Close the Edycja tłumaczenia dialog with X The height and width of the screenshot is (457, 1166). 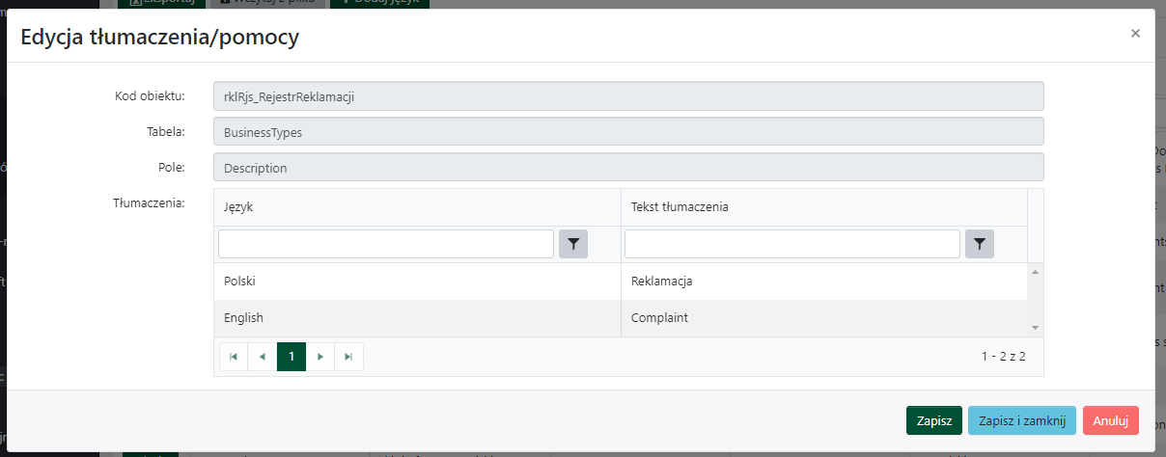coord(1135,34)
